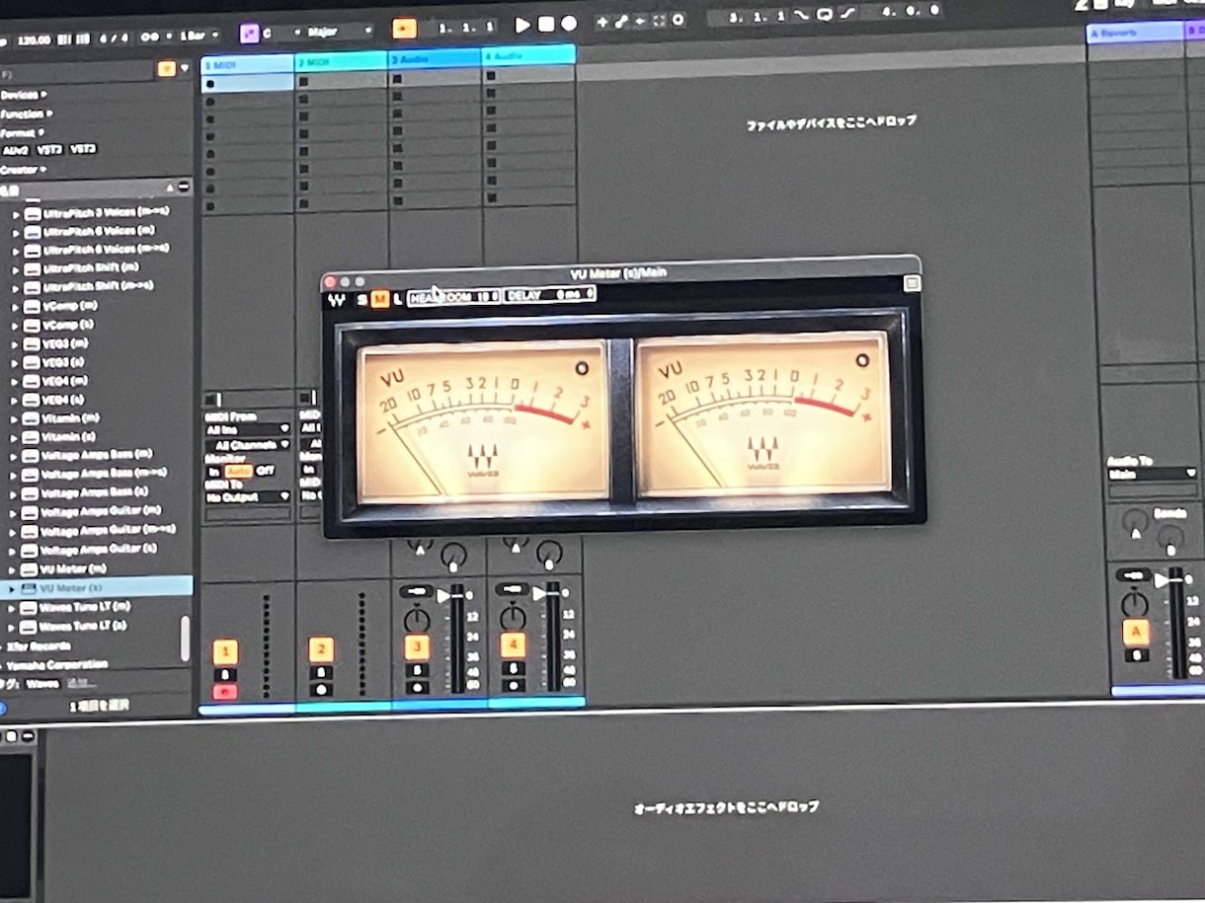The height and width of the screenshot is (903, 1205).
Task: Click the Waves tag chip in browser
Action: pos(41,683)
